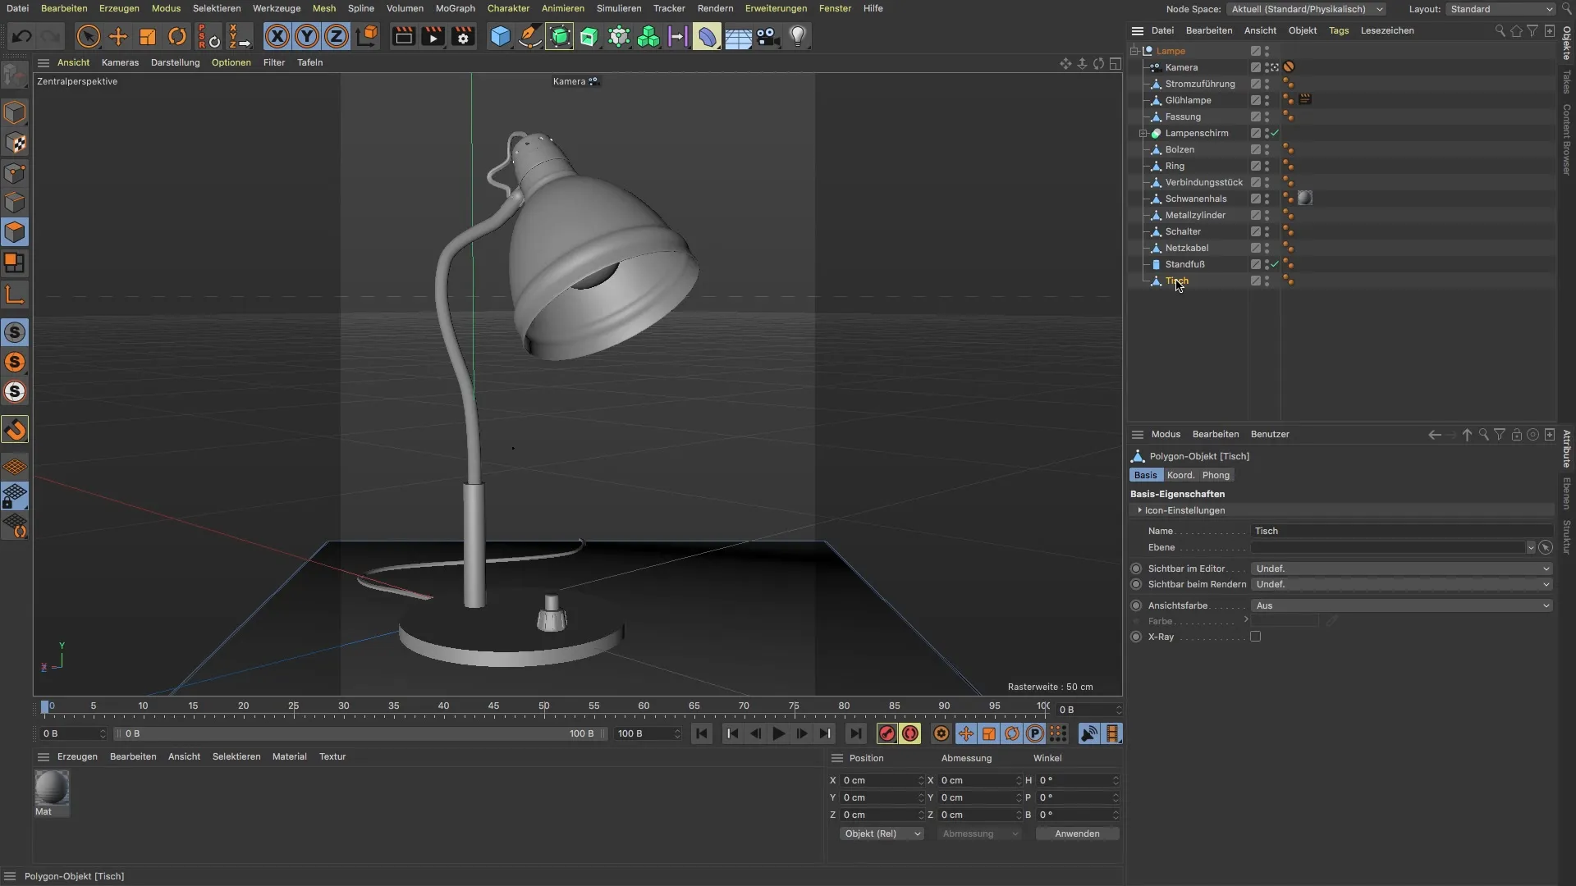Open Sichtbar im Editor dropdown
The width and height of the screenshot is (1576, 886).
click(1402, 569)
